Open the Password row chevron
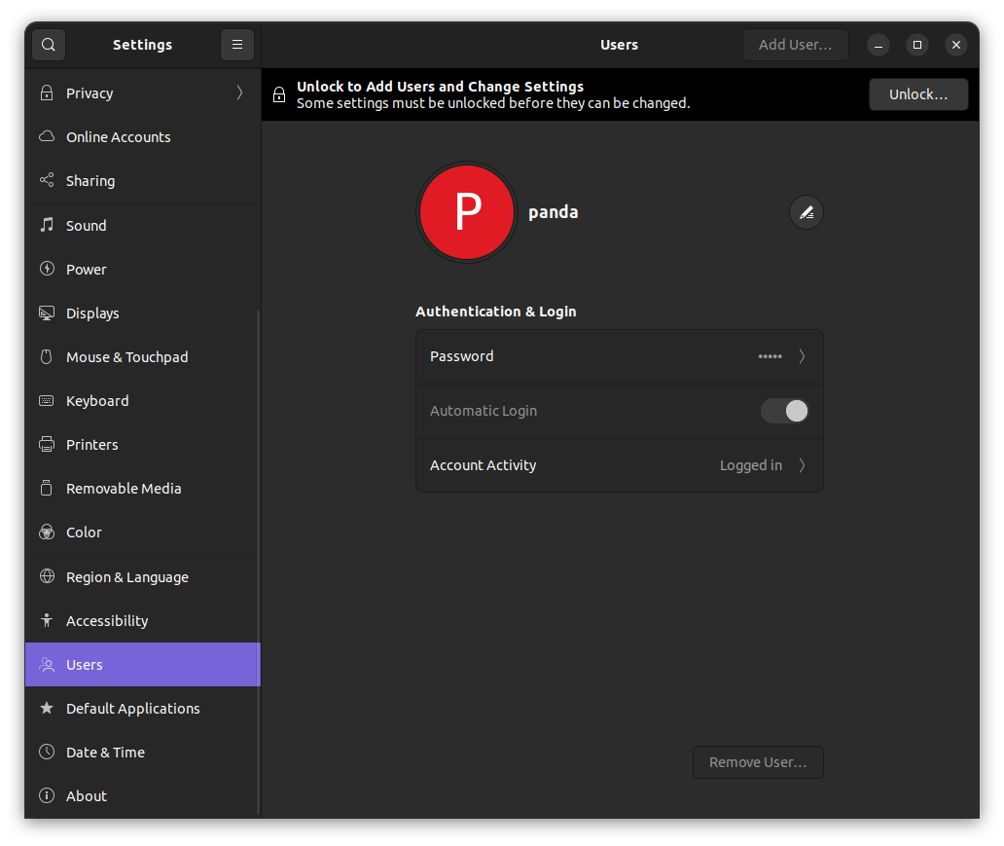 pyautogui.click(x=802, y=356)
